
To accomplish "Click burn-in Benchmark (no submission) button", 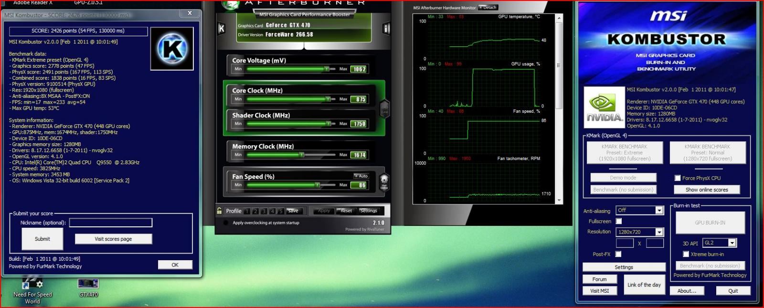I will [710, 266].
